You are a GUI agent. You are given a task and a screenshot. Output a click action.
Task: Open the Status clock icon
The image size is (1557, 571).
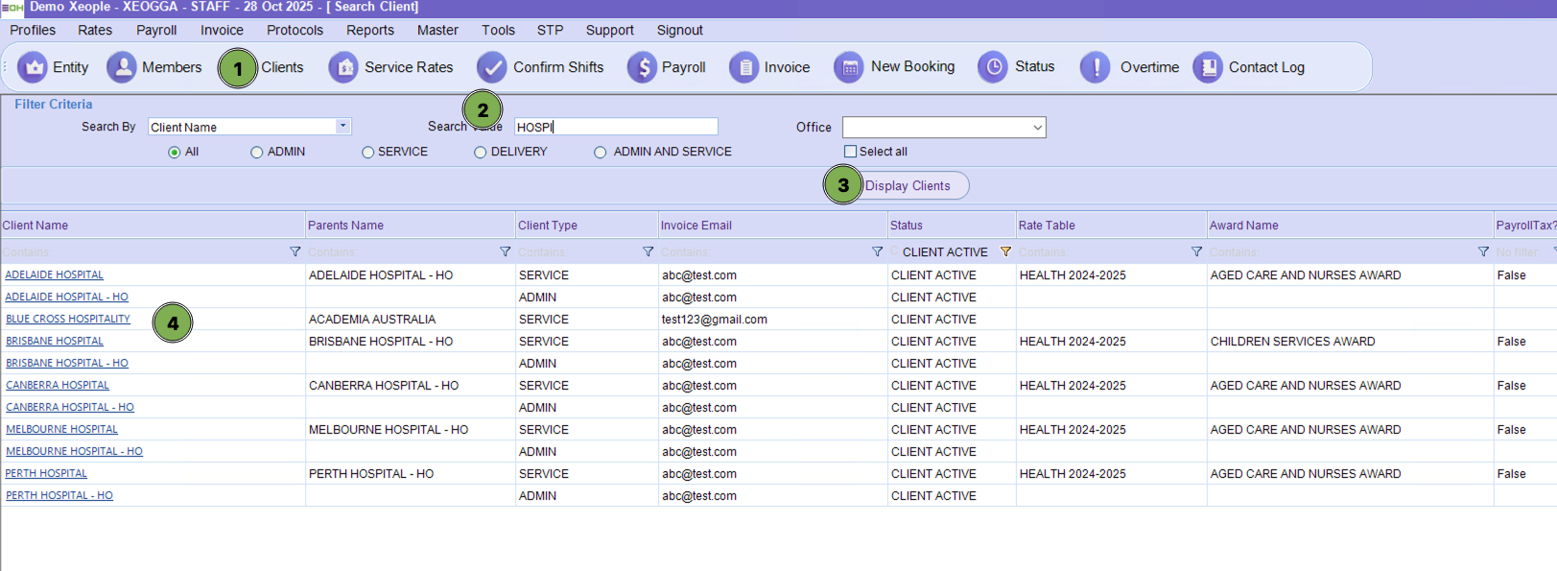coord(994,67)
